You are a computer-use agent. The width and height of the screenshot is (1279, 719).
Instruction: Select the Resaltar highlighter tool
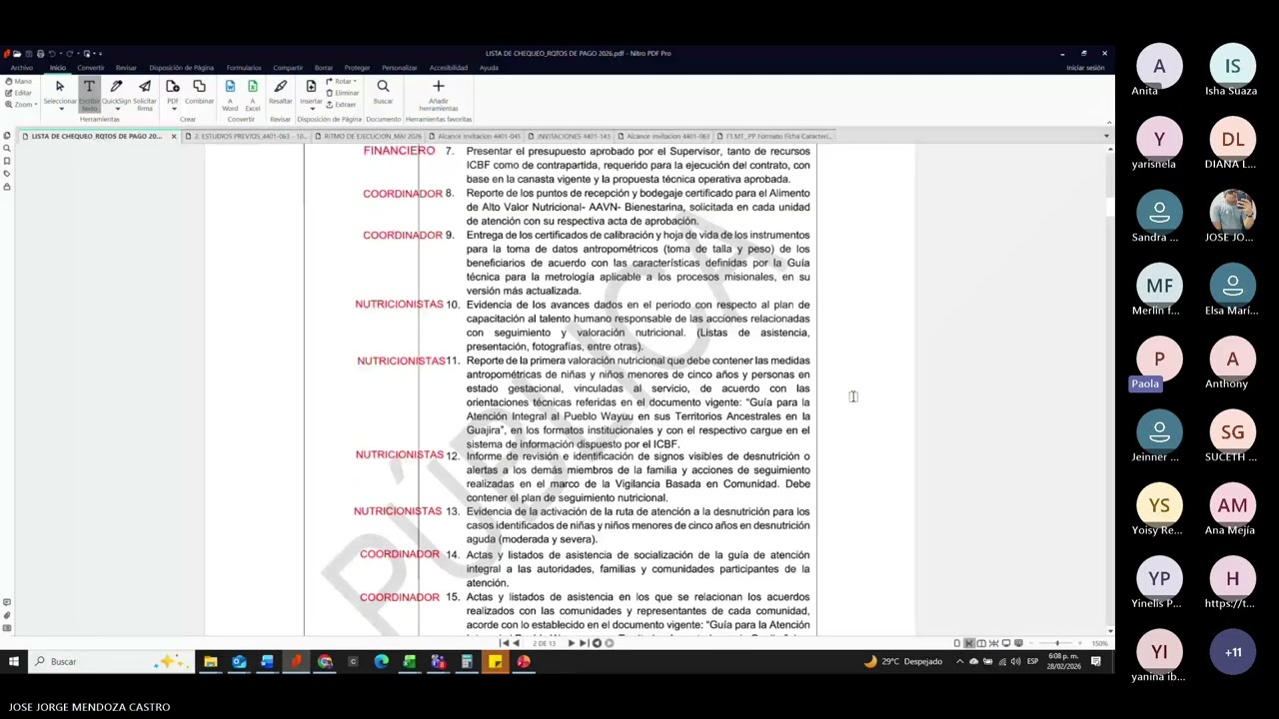pyautogui.click(x=281, y=92)
